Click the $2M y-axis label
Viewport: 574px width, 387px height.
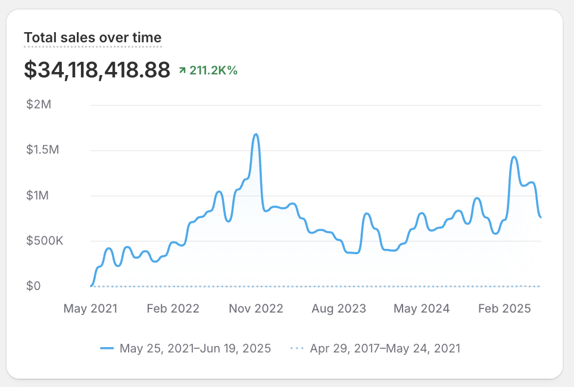(39, 105)
